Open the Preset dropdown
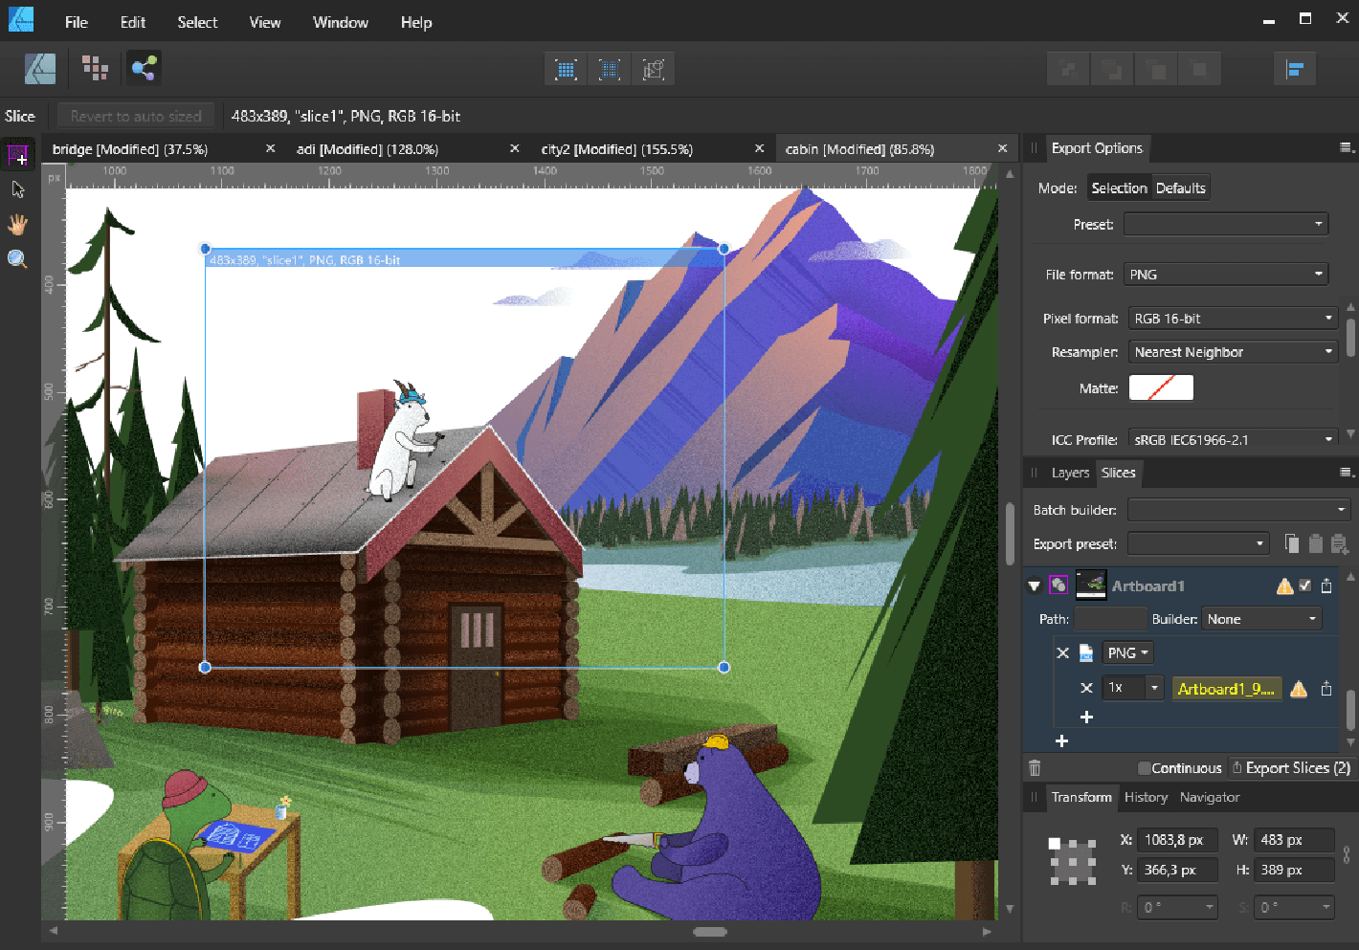The height and width of the screenshot is (950, 1359). pos(1226,224)
